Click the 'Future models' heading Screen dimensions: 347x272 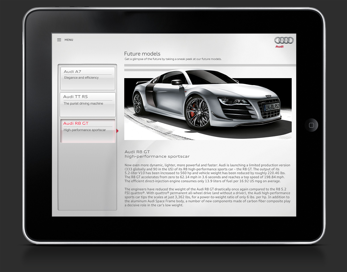point(142,54)
